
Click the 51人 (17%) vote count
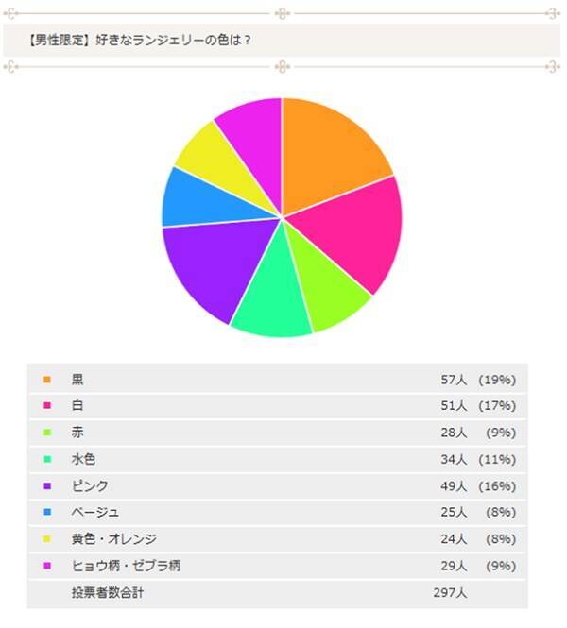tap(477, 407)
